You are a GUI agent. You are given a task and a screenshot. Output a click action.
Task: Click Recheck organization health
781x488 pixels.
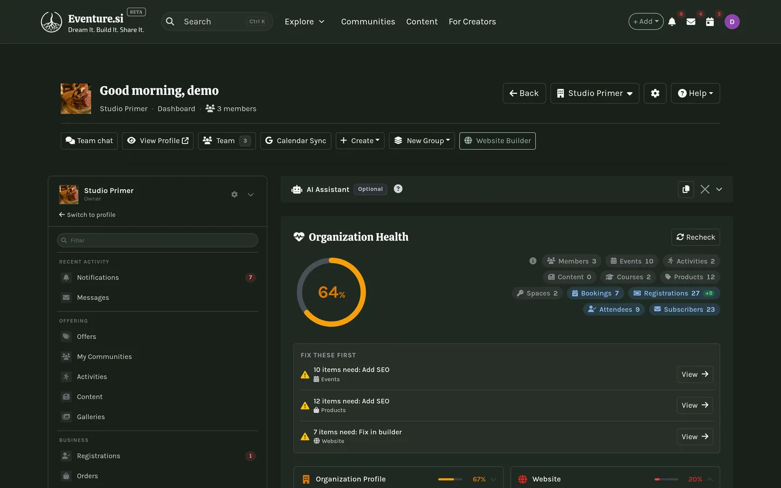point(695,237)
